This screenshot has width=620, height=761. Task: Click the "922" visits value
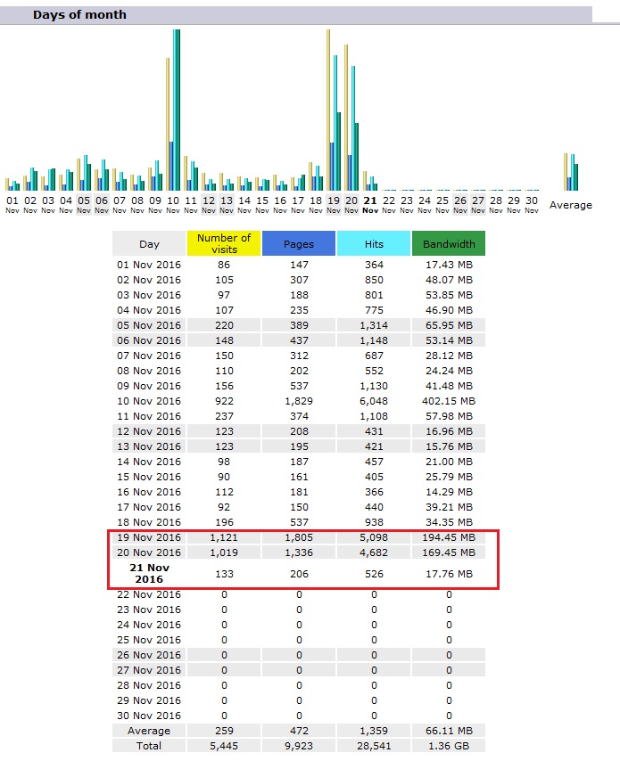[x=224, y=401]
